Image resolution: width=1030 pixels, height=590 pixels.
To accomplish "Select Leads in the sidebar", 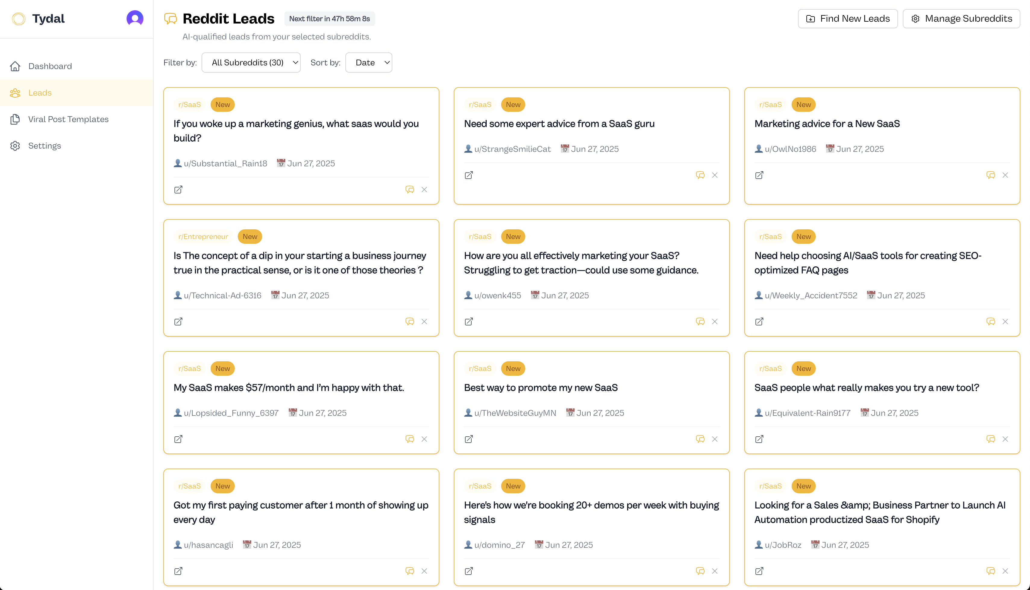I will [x=40, y=93].
